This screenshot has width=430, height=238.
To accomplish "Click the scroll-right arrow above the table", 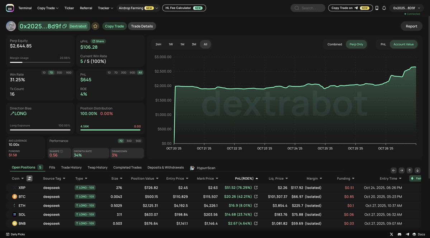I will (x=401, y=170).
